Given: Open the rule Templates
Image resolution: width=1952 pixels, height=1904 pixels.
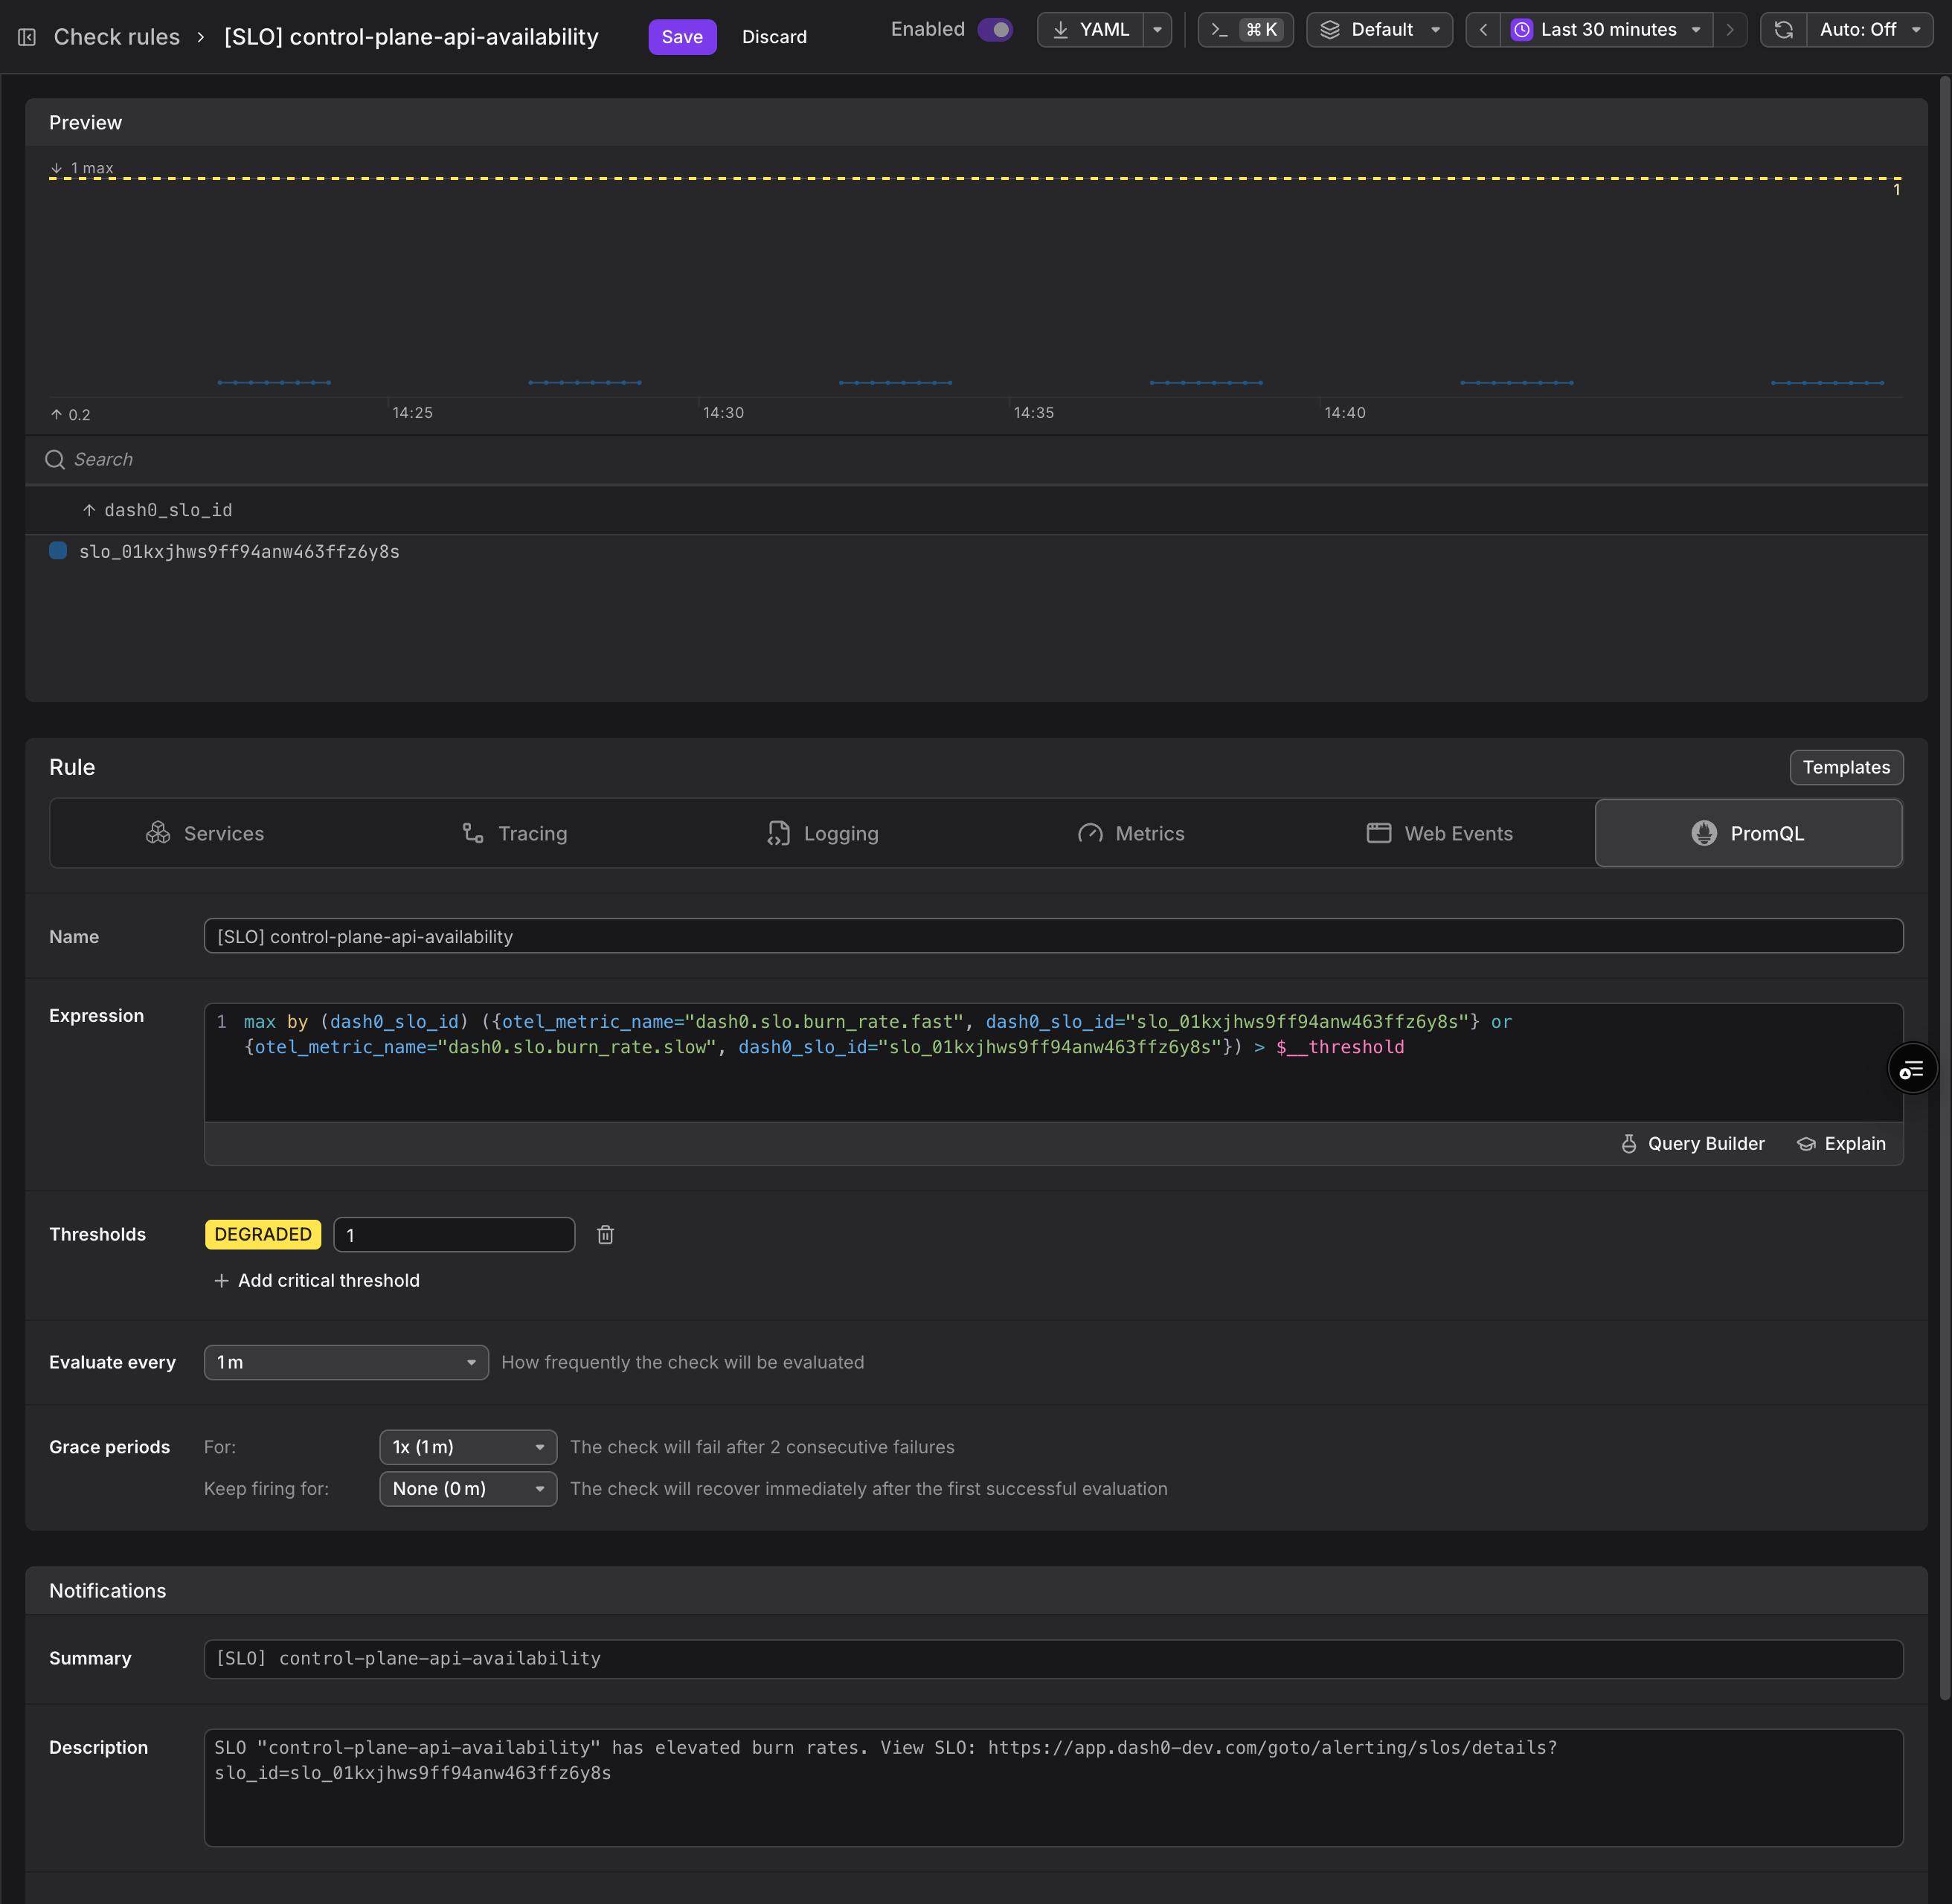Looking at the screenshot, I should [x=1846, y=767].
